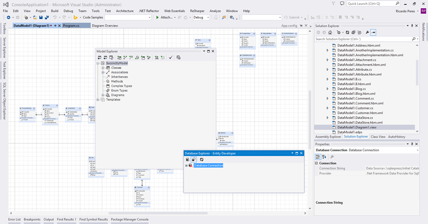Click notifications filter flag icon in title bar
Viewport: 428px width, 224px height.
(x=334, y=4)
